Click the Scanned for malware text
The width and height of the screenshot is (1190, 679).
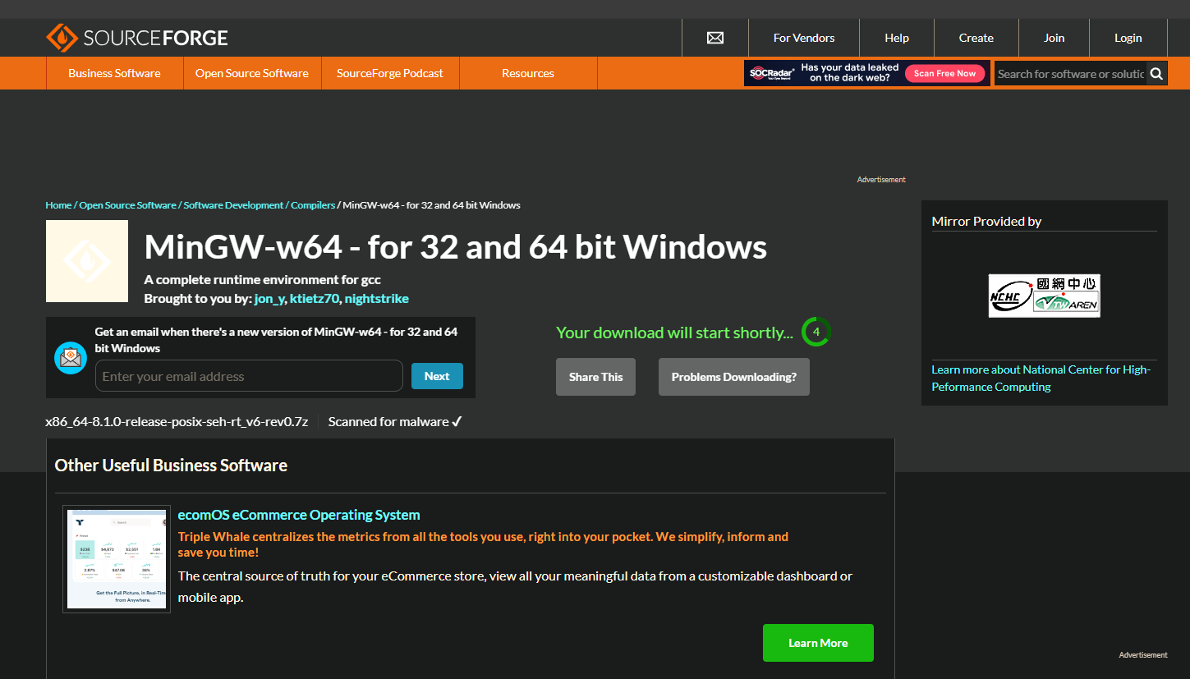coord(395,422)
